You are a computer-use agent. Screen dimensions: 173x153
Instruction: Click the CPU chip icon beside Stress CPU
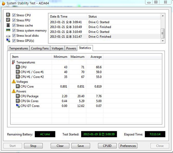(x=8, y=15)
